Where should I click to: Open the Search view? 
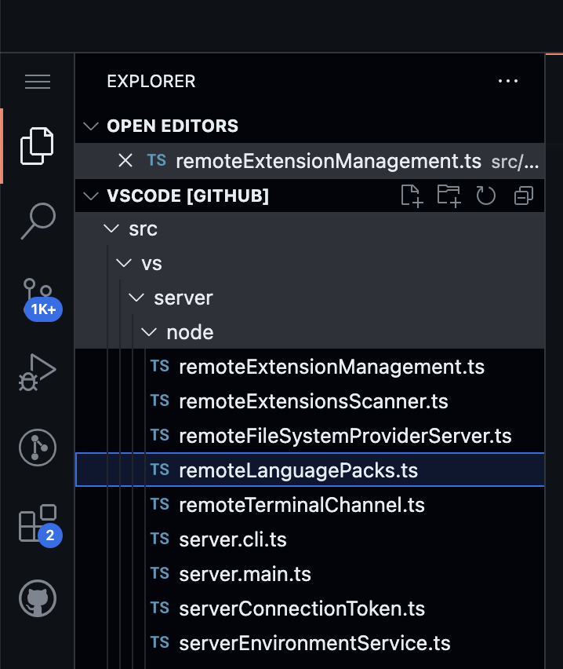point(38,221)
